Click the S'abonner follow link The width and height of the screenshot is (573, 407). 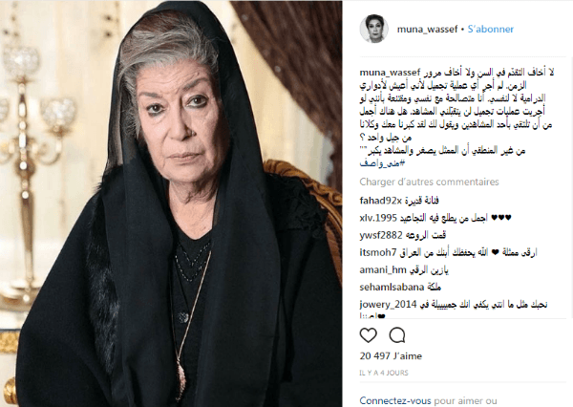491,30
